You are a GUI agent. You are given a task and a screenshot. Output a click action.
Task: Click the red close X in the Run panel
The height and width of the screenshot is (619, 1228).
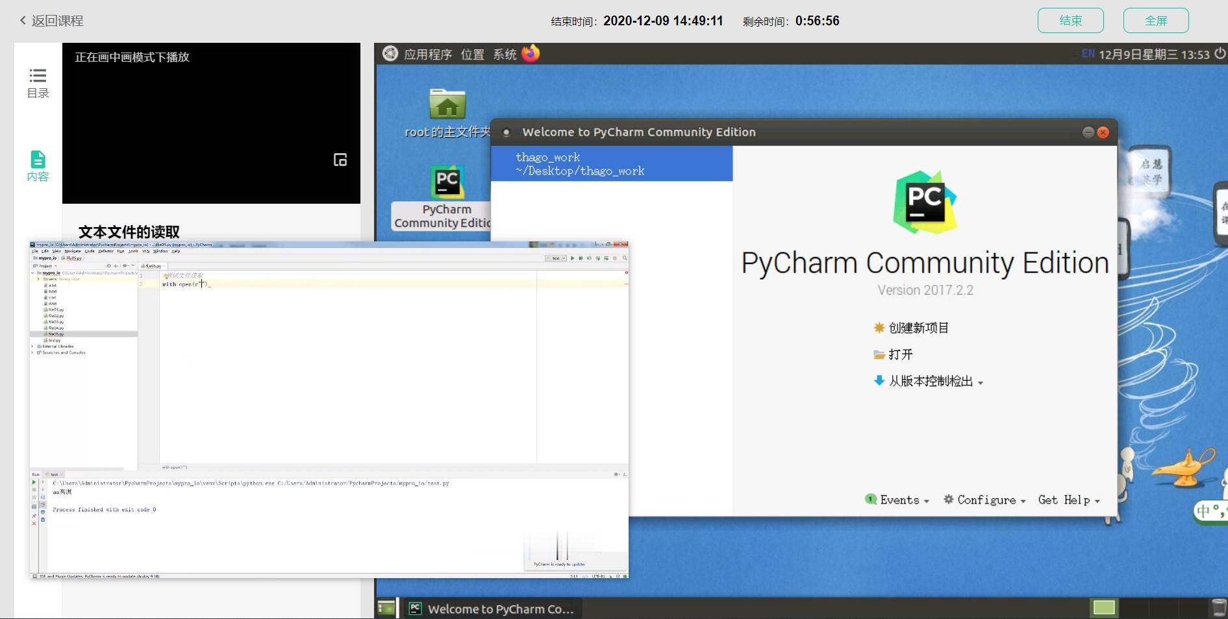click(34, 524)
